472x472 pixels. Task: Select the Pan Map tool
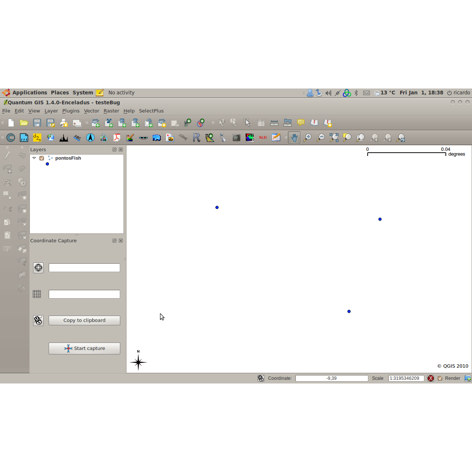[x=294, y=138]
